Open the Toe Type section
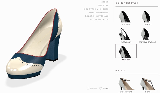This screenshot has width=160, height=94. tap(103, 5)
